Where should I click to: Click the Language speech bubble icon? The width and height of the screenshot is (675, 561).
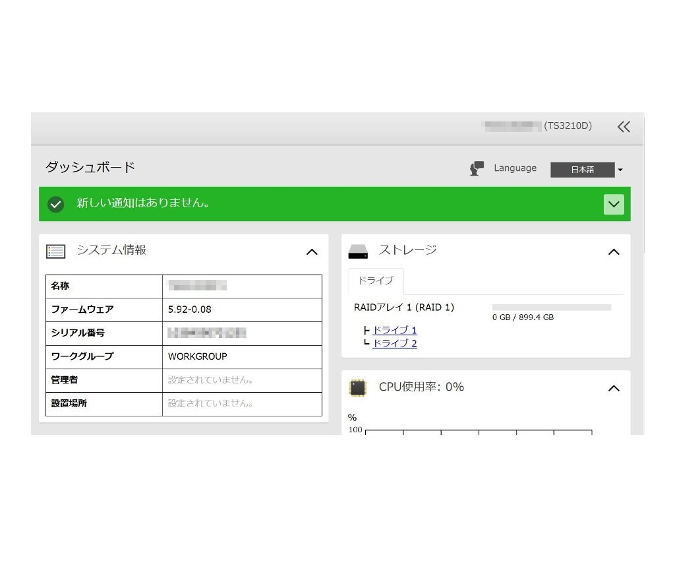(x=477, y=168)
